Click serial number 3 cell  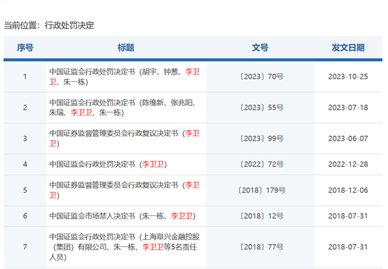pos(25,139)
